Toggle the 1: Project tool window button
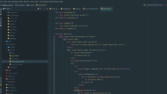167x94 pixels. (x=1, y=11)
